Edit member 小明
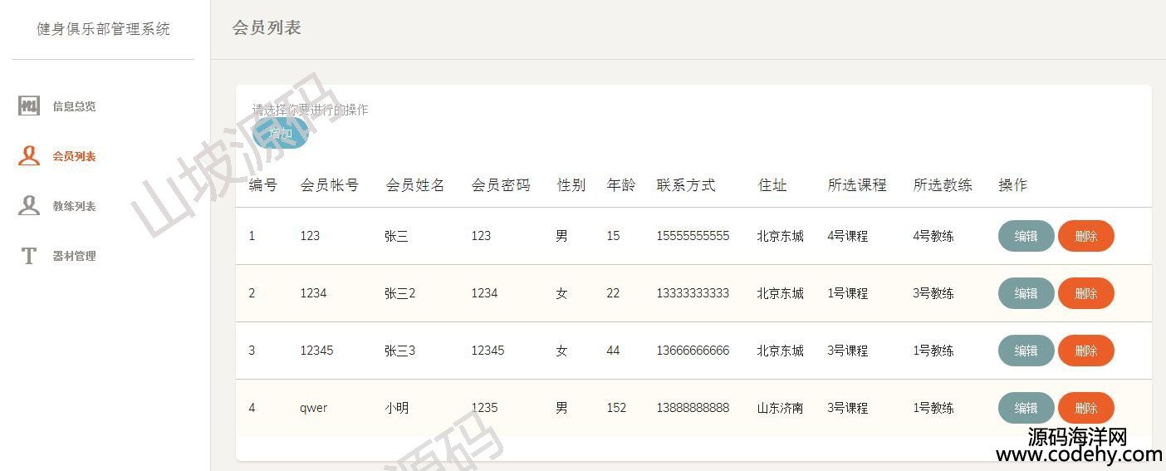 point(1026,408)
